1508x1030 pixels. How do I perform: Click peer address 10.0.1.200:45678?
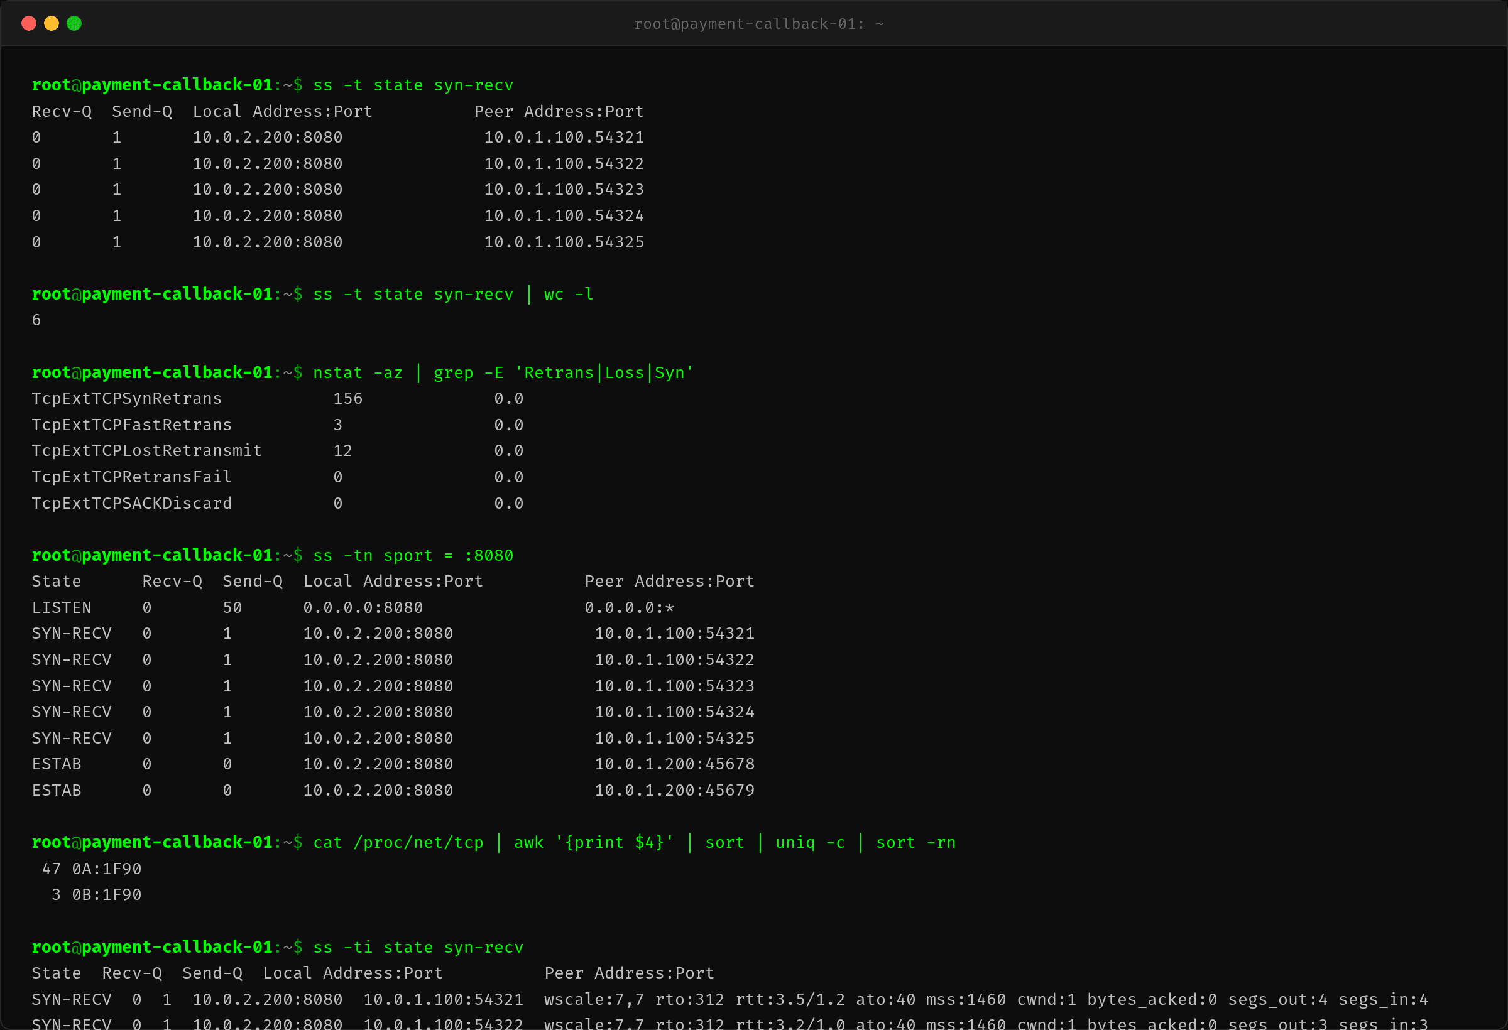(675, 764)
